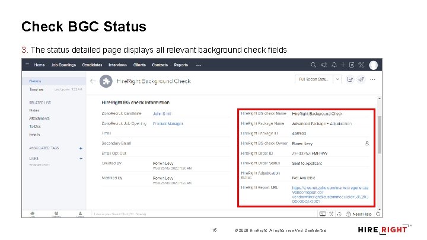Click the package ID value 456953

click(299, 133)
